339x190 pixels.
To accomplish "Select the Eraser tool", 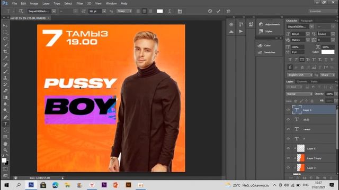I will (x=5, y=91).
